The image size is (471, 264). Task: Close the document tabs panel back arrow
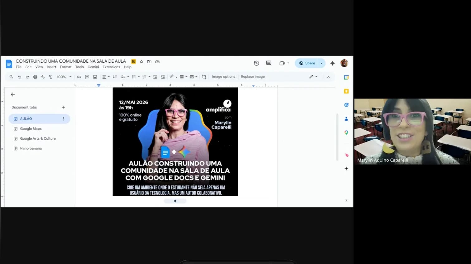click(x=13, y=94)
